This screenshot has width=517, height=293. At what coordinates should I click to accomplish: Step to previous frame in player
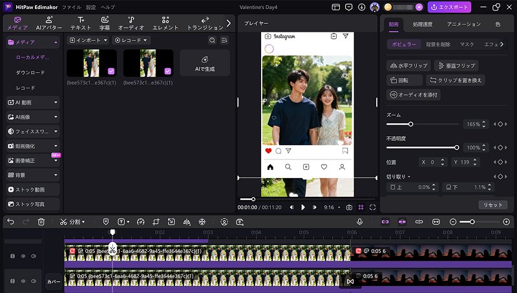click(x=291, y=207)
